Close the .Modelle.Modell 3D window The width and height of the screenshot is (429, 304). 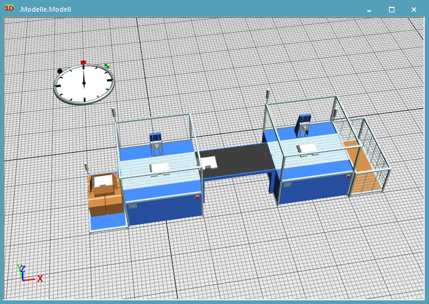[x=414, y=10]
